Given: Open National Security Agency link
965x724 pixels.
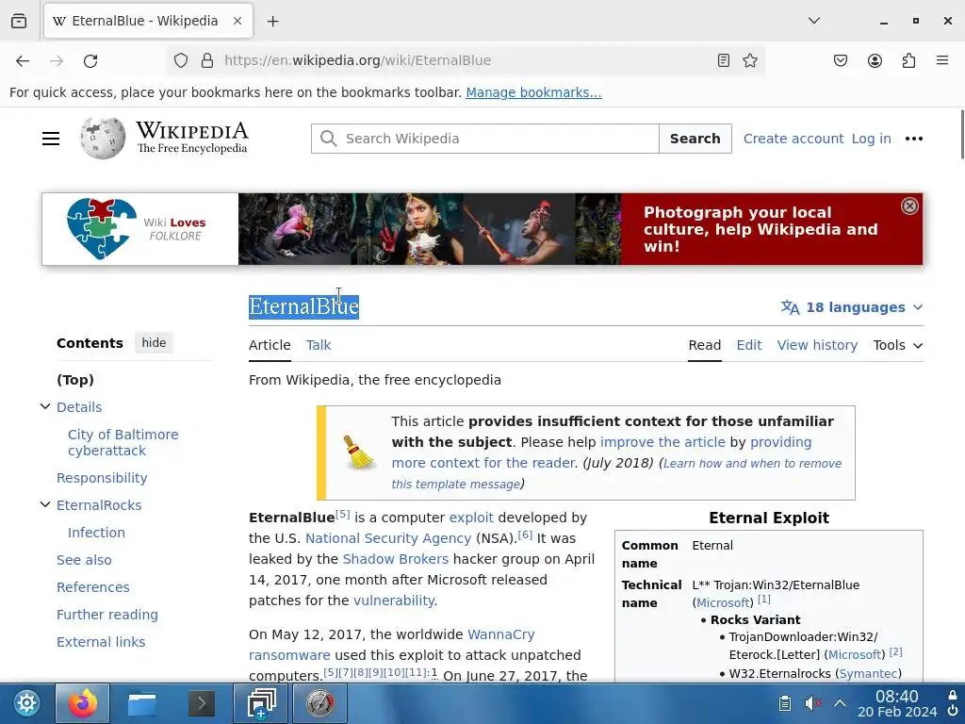Looking at the screenshot, I should click(388, 538).
